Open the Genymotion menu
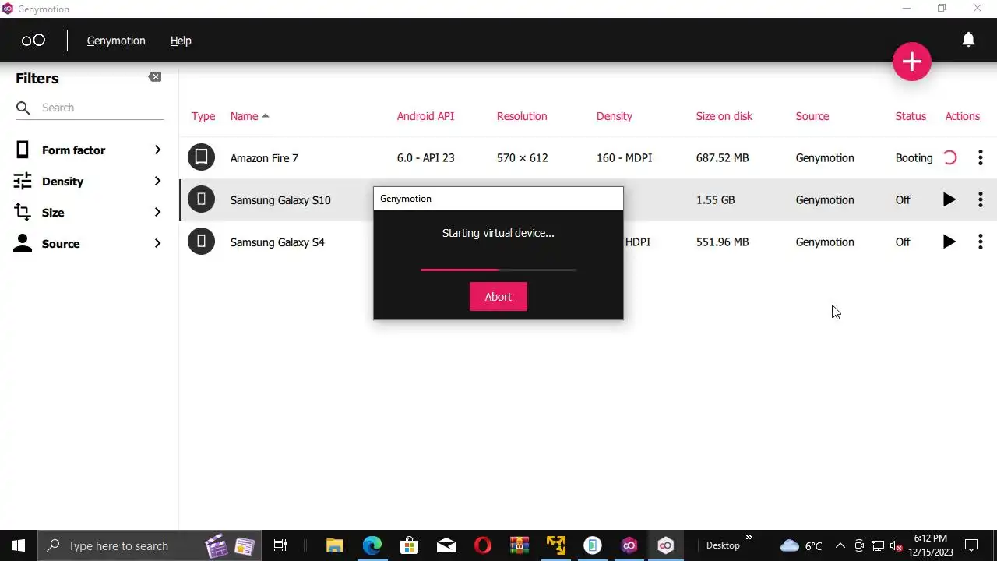Image resolution: width=997 pixels, height=561 pixels. pos(116,41)
